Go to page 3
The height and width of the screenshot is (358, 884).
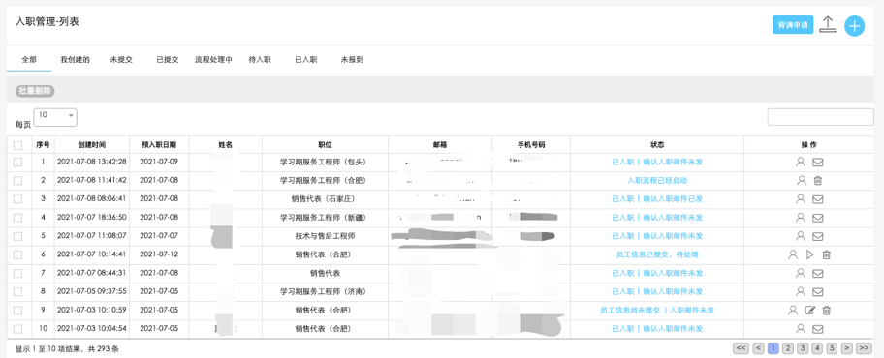[x=803, y=348]
